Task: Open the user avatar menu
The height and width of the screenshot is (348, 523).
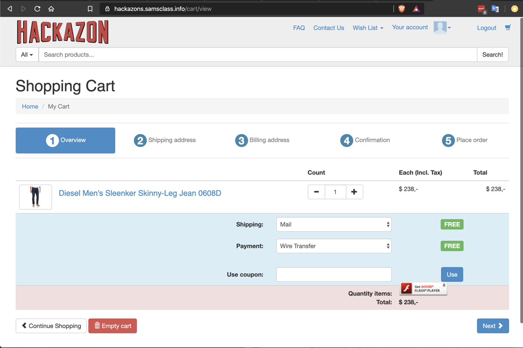Action: tap(442, 27)
